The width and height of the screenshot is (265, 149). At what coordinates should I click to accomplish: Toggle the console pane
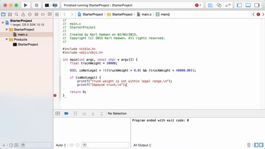pyautogui.click(x=261, y=145)
